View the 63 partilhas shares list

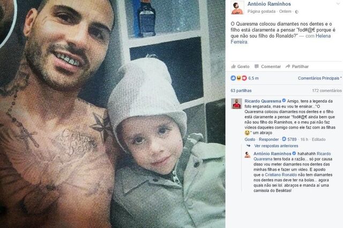coord(241,90)
